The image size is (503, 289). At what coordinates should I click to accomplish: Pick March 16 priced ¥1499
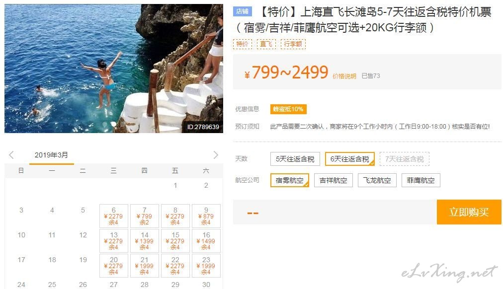pyautogui.click(x=206, y=241)
